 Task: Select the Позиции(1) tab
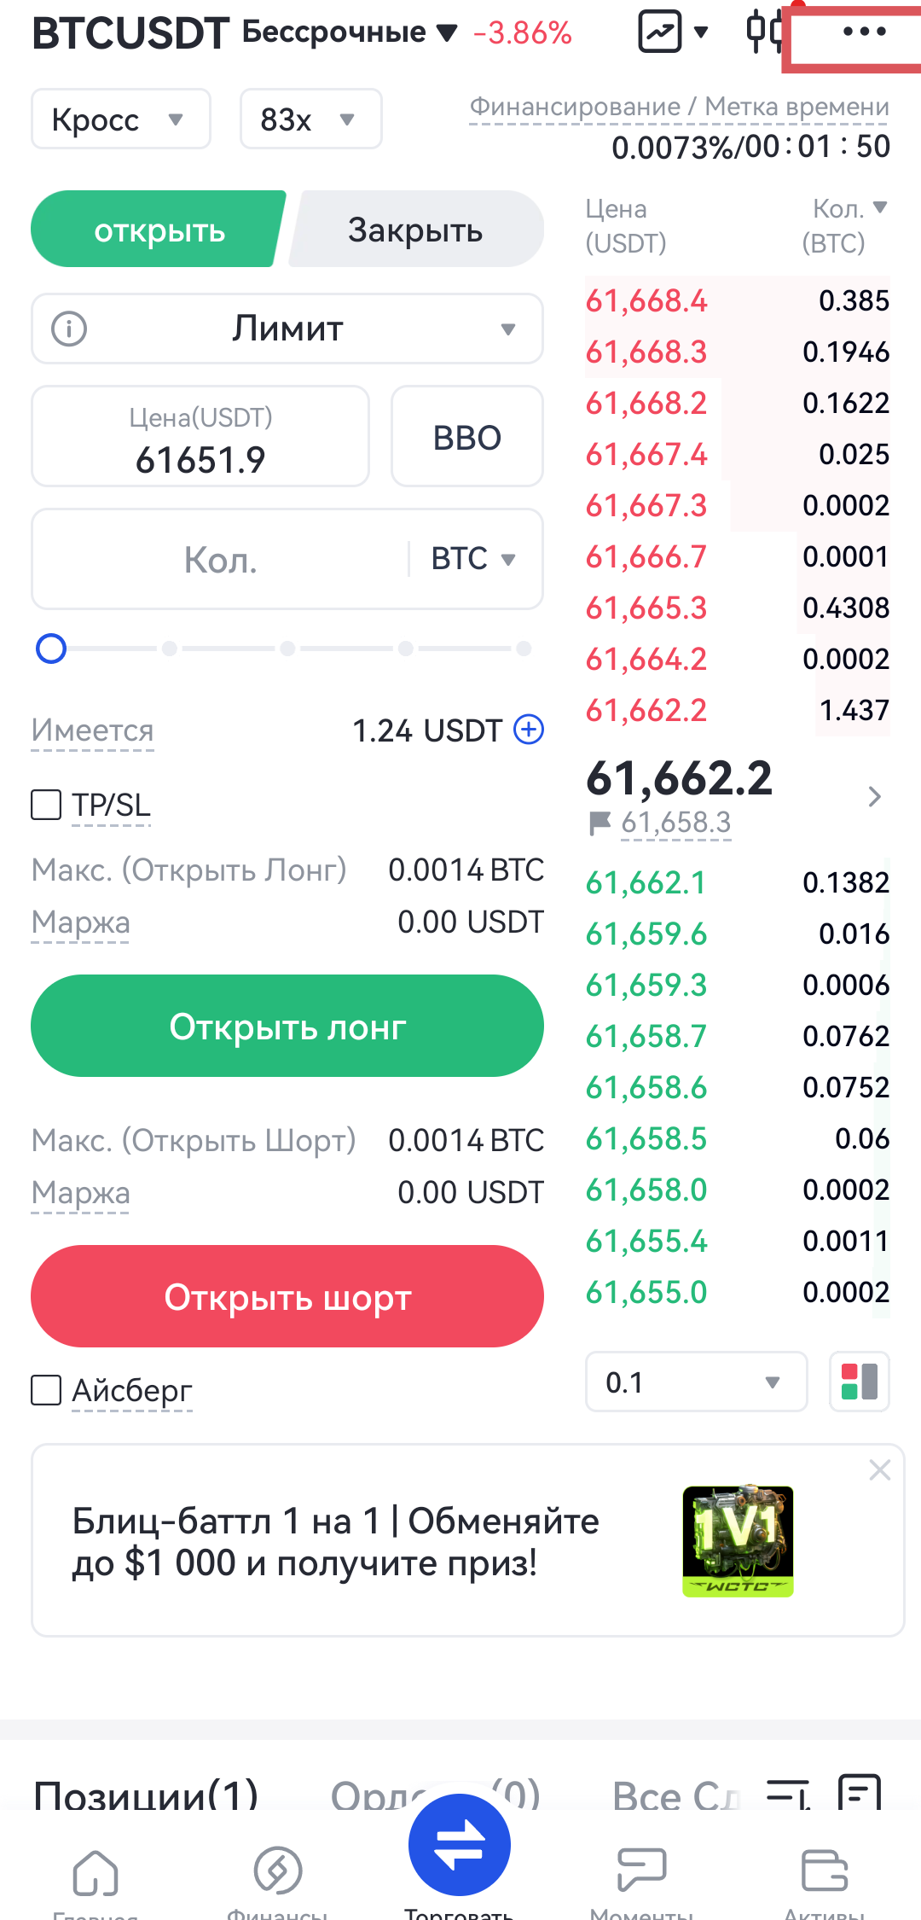click(x=146, y=1795)
